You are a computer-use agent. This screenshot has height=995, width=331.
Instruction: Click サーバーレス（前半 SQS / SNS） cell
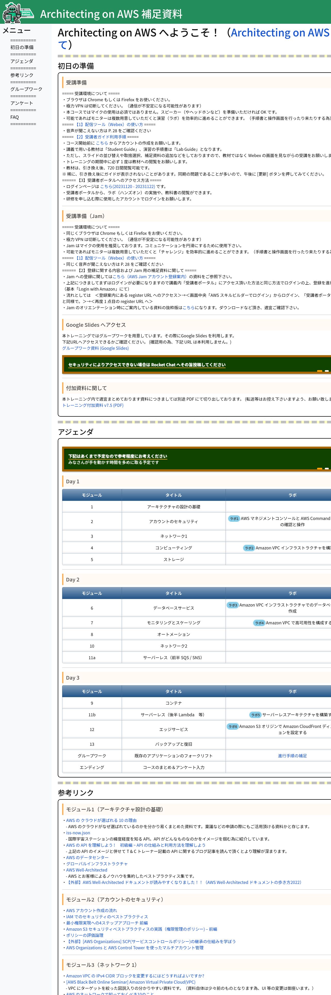click(x=174, y=657)
